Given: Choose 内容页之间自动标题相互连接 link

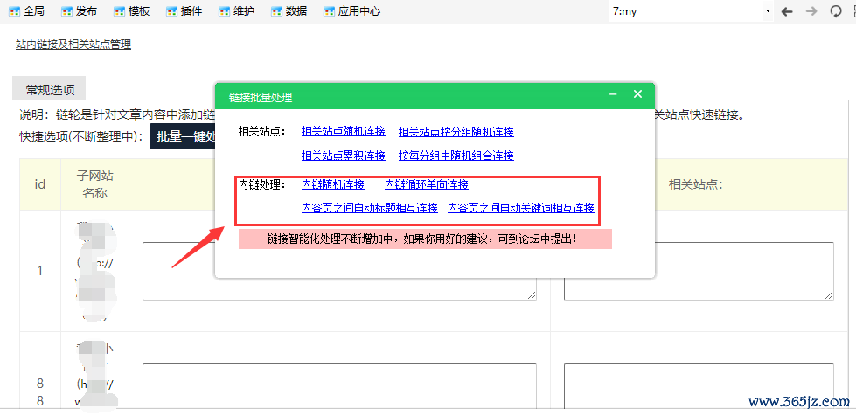Looking at the screenshot, I should pos(369,208).
